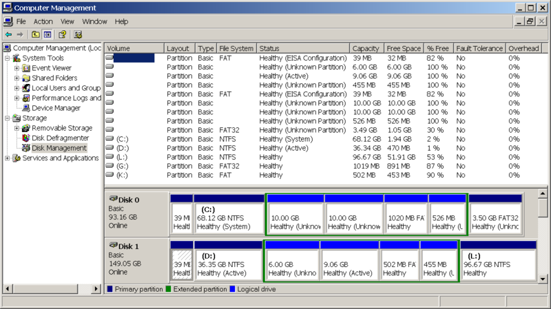Expand the Performance Logs branch
The image size is (551, 309).
pos(17,98)
